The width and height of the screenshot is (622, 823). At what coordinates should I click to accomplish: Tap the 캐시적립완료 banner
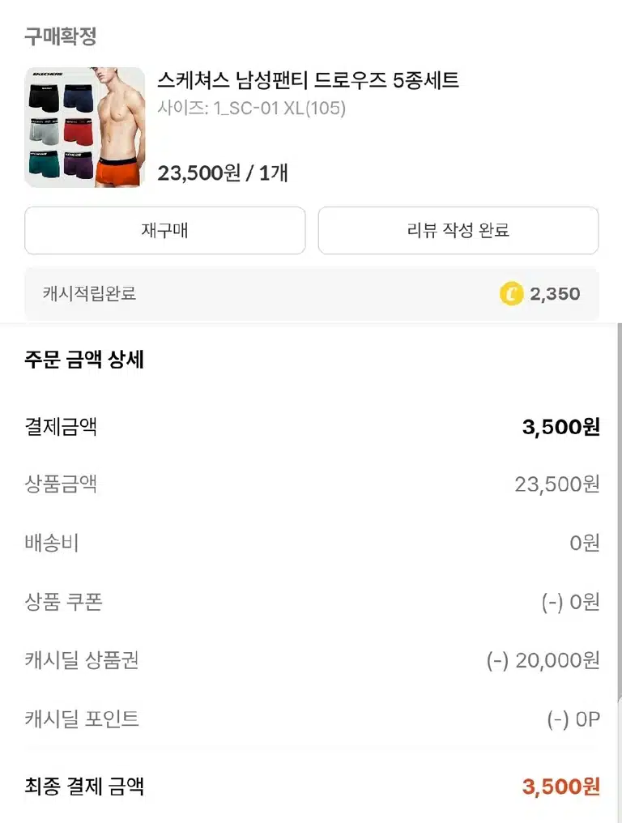pyautogui.click(x=312, y=294)
